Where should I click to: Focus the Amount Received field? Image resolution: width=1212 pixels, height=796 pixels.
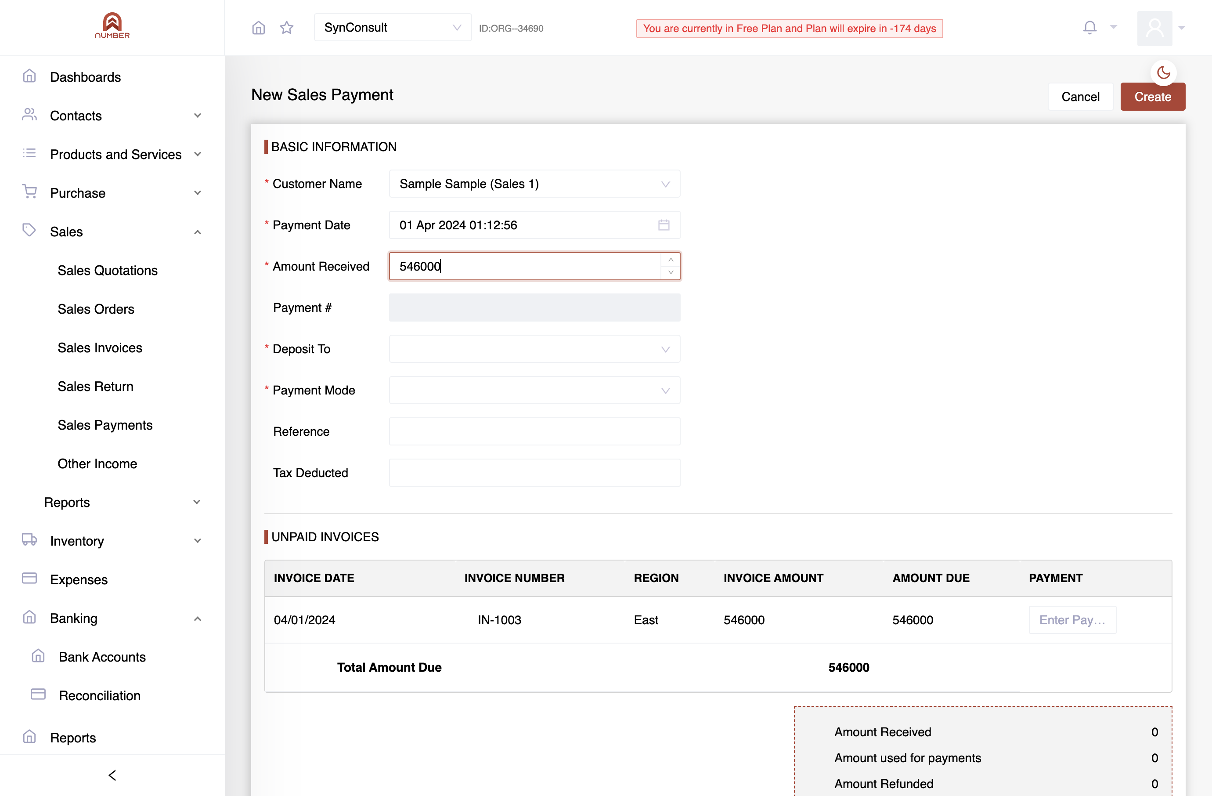click(x=524, y=266)
